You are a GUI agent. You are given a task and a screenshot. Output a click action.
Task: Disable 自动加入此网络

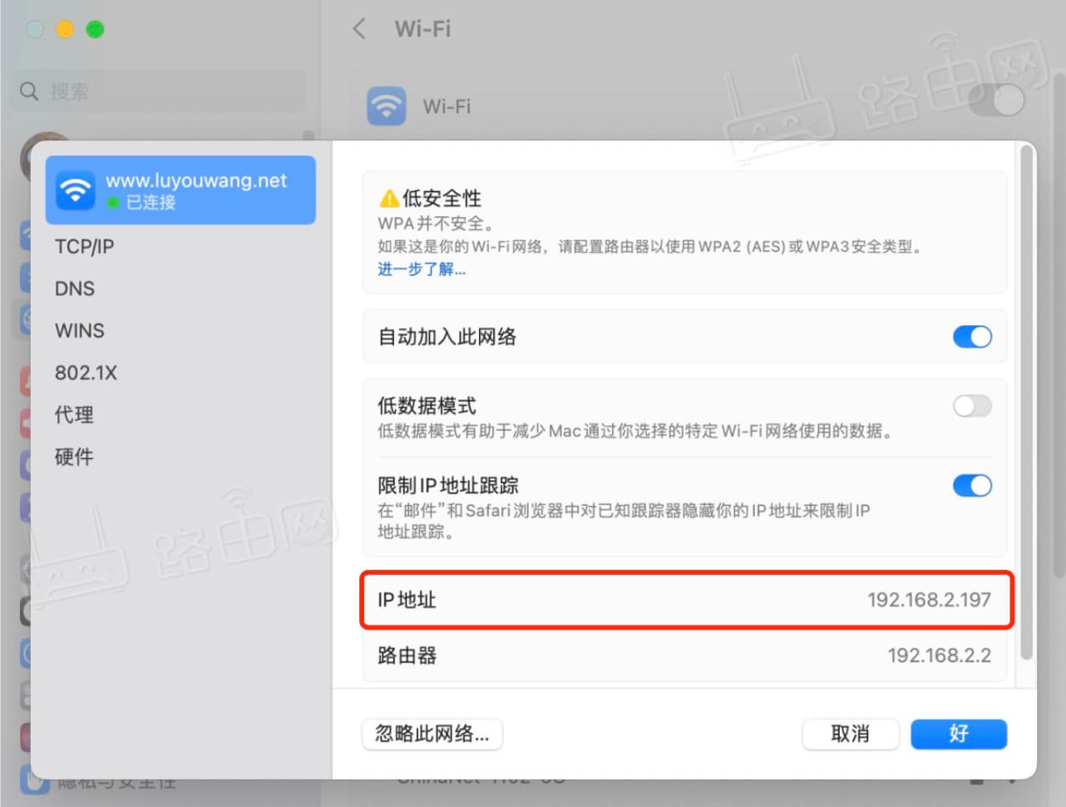pyautogui.click(x=971, y=337)
